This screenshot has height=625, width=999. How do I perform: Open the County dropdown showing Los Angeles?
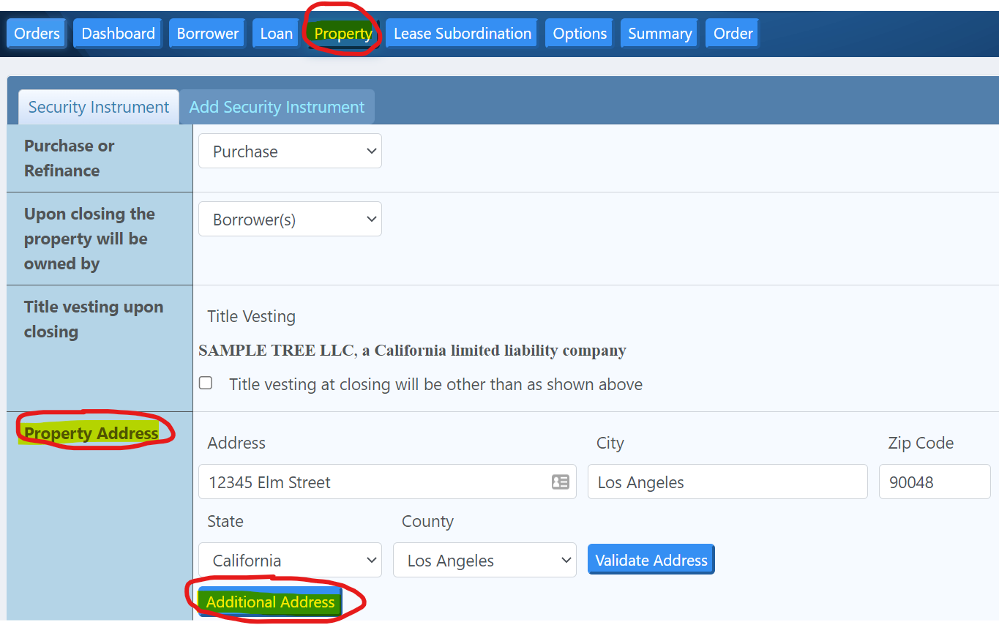(484, 559)
